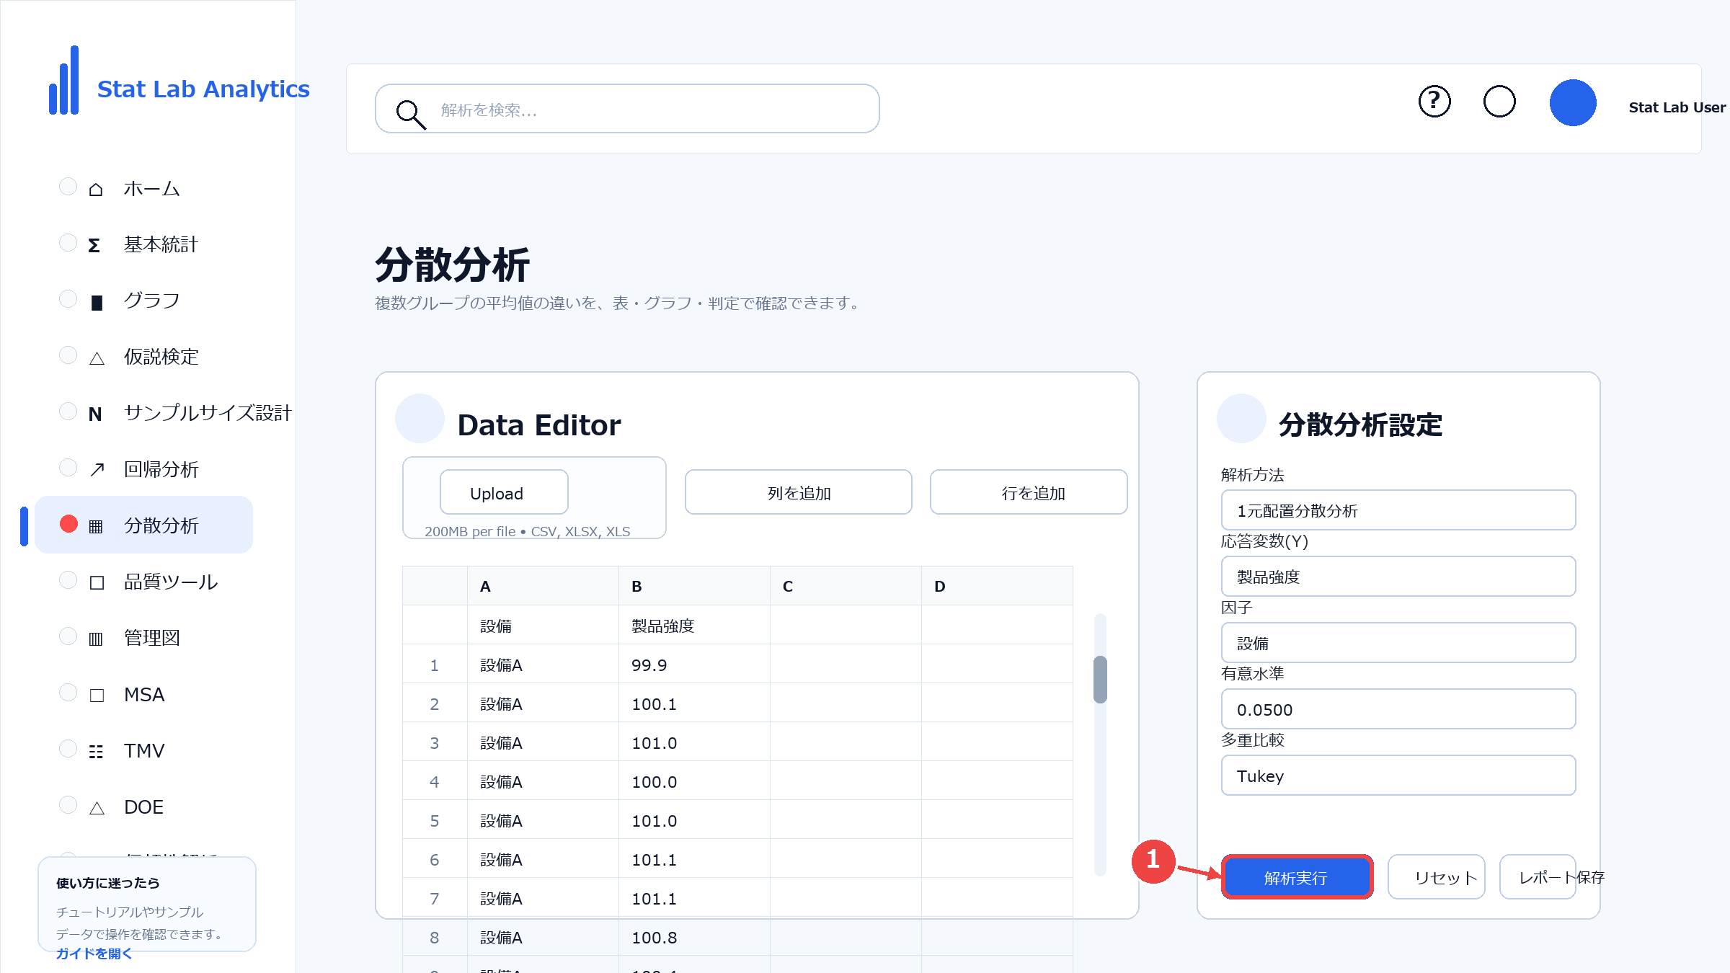Click the home icon beside ホーム

(x=96, y=190)
